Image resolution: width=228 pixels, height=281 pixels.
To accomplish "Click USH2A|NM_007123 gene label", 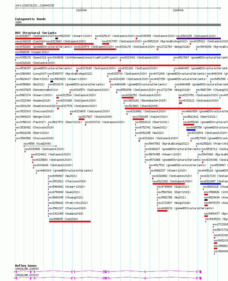I will (x=27, y=275).
